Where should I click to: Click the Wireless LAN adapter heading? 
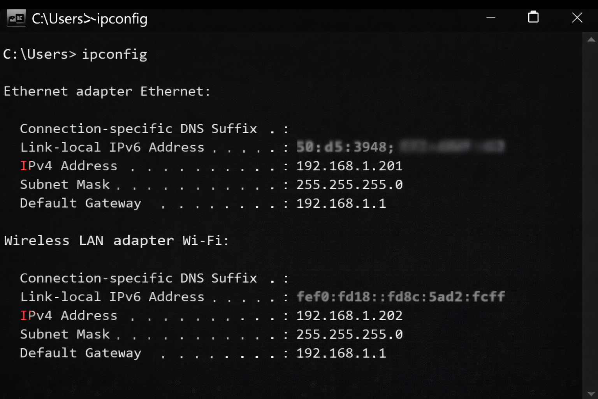click(115, 240)
